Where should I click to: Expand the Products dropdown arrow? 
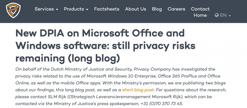pos(87,10)
